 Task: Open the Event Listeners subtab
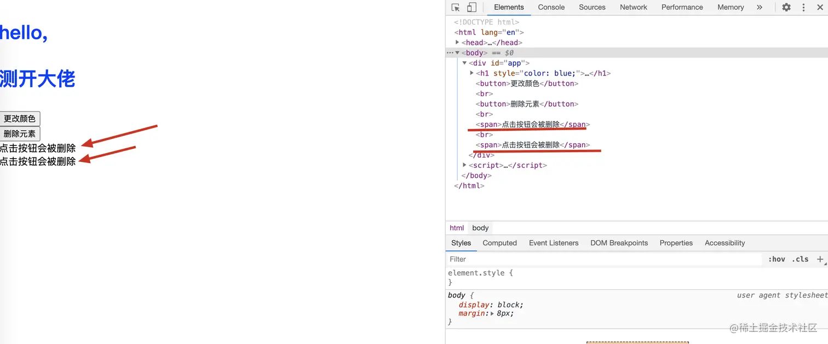coord(554,243)
